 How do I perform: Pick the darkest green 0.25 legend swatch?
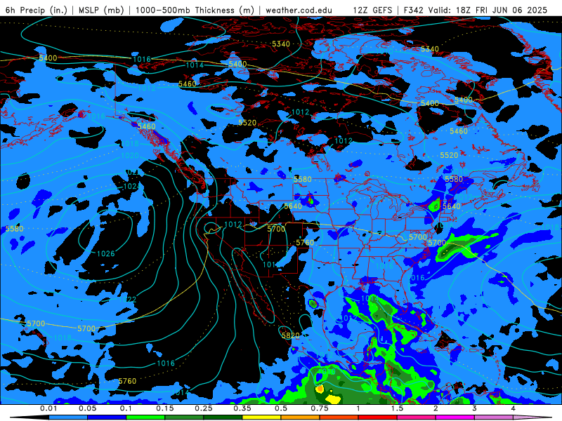223,417
